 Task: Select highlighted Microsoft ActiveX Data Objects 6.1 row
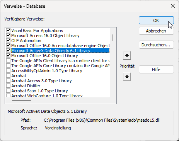60,51
